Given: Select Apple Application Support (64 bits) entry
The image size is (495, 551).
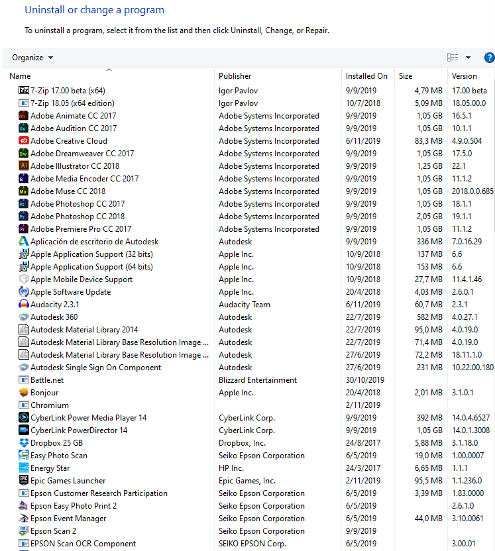Looking at the screenshot, I should tap(91, 267).
